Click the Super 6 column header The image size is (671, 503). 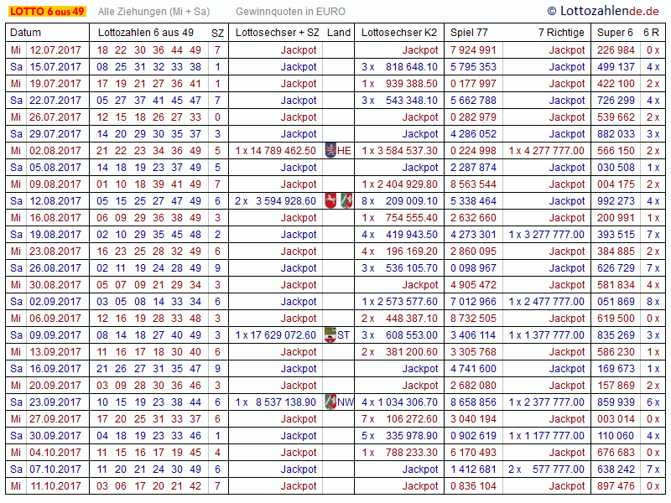[615, 32]
